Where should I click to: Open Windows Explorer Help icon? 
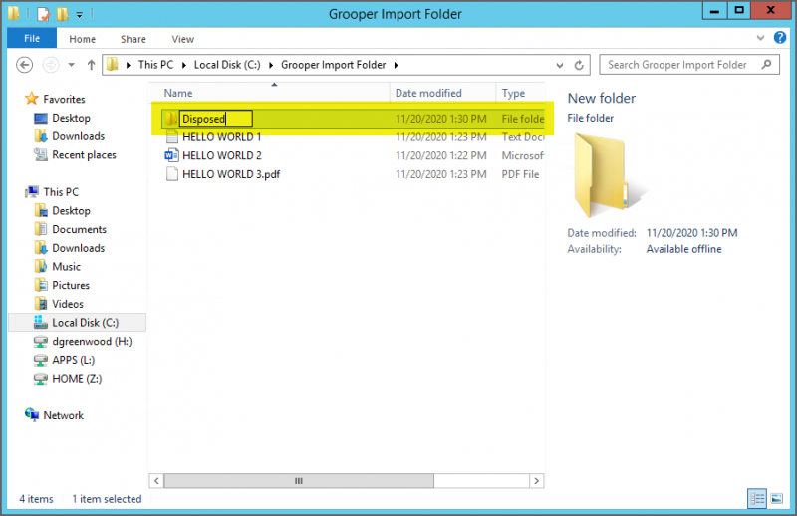coord(780,37)
